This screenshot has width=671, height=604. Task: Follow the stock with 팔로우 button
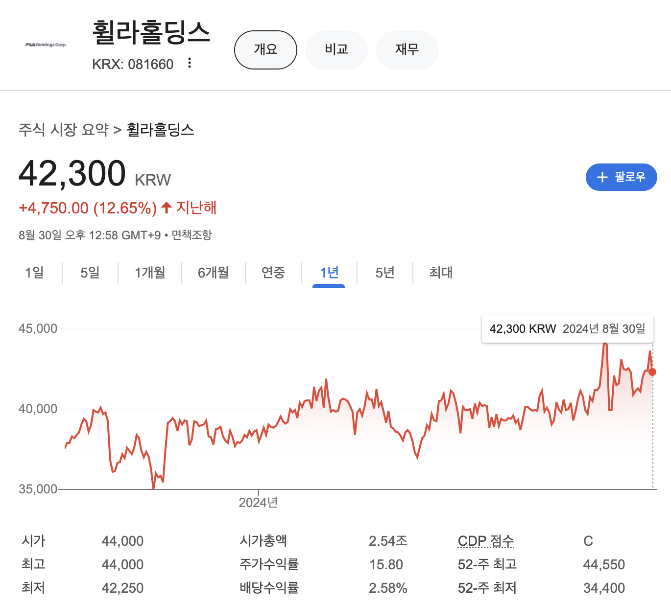tap(621, 177)
